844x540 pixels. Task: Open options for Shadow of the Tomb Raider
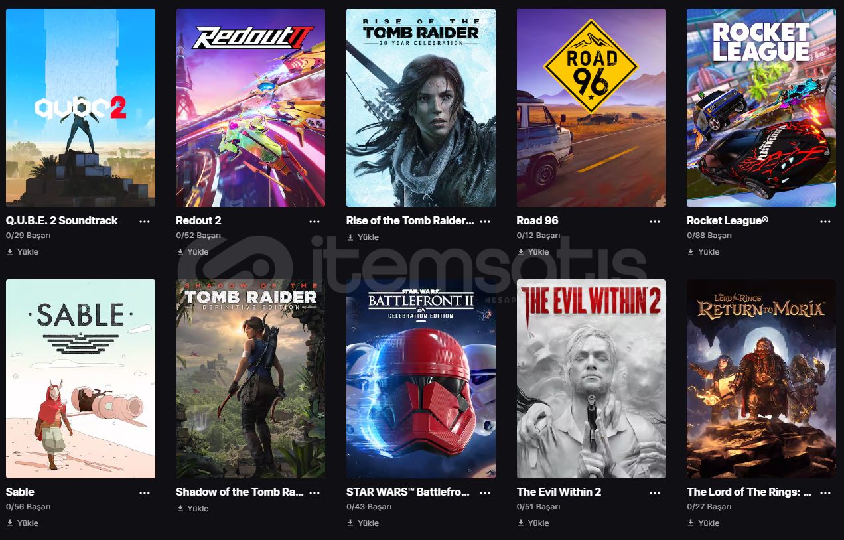[x=315, y=493]
